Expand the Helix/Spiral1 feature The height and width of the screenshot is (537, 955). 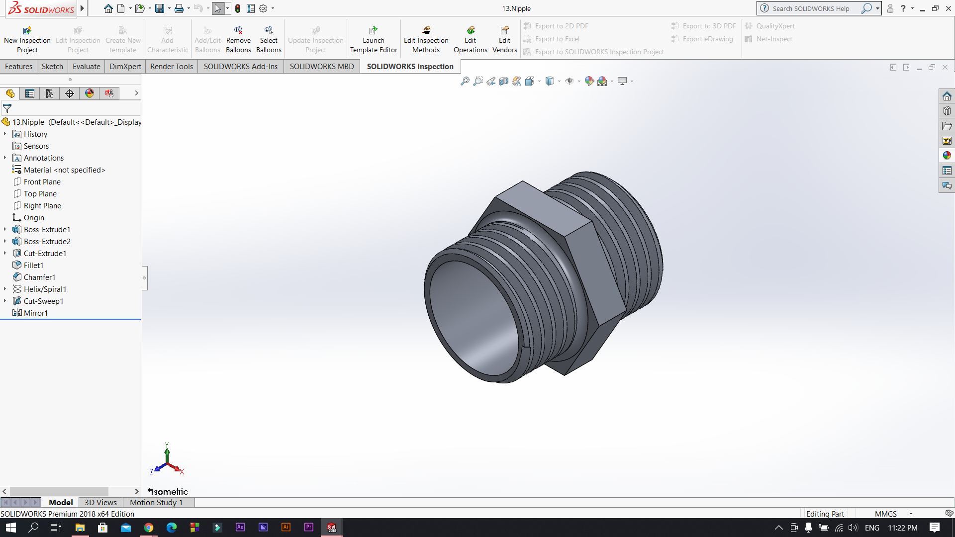[5, 289]
